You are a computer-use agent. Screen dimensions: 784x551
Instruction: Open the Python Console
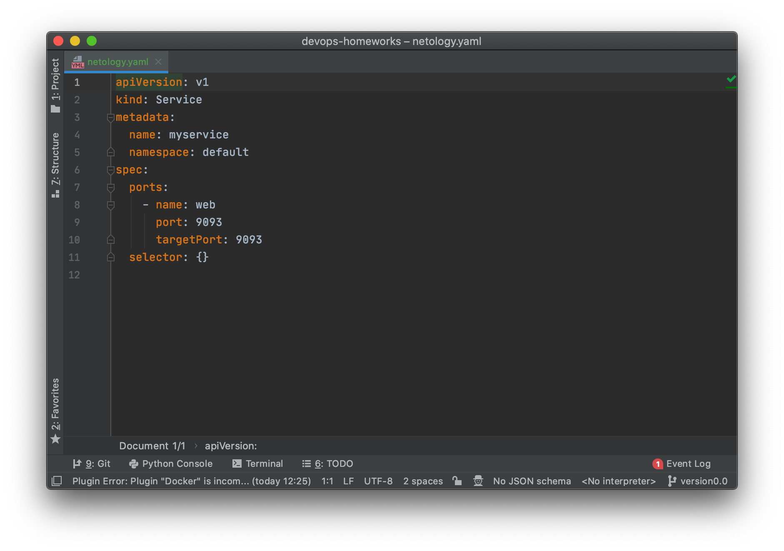171,463
